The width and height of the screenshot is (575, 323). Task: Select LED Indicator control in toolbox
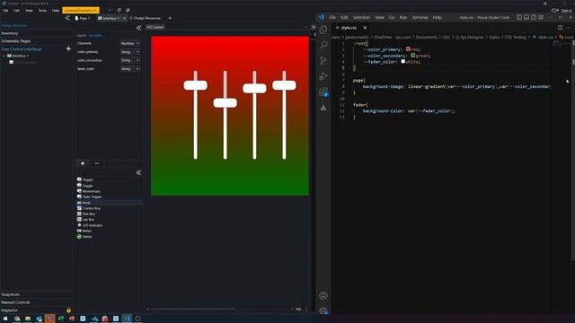[90, 225]
